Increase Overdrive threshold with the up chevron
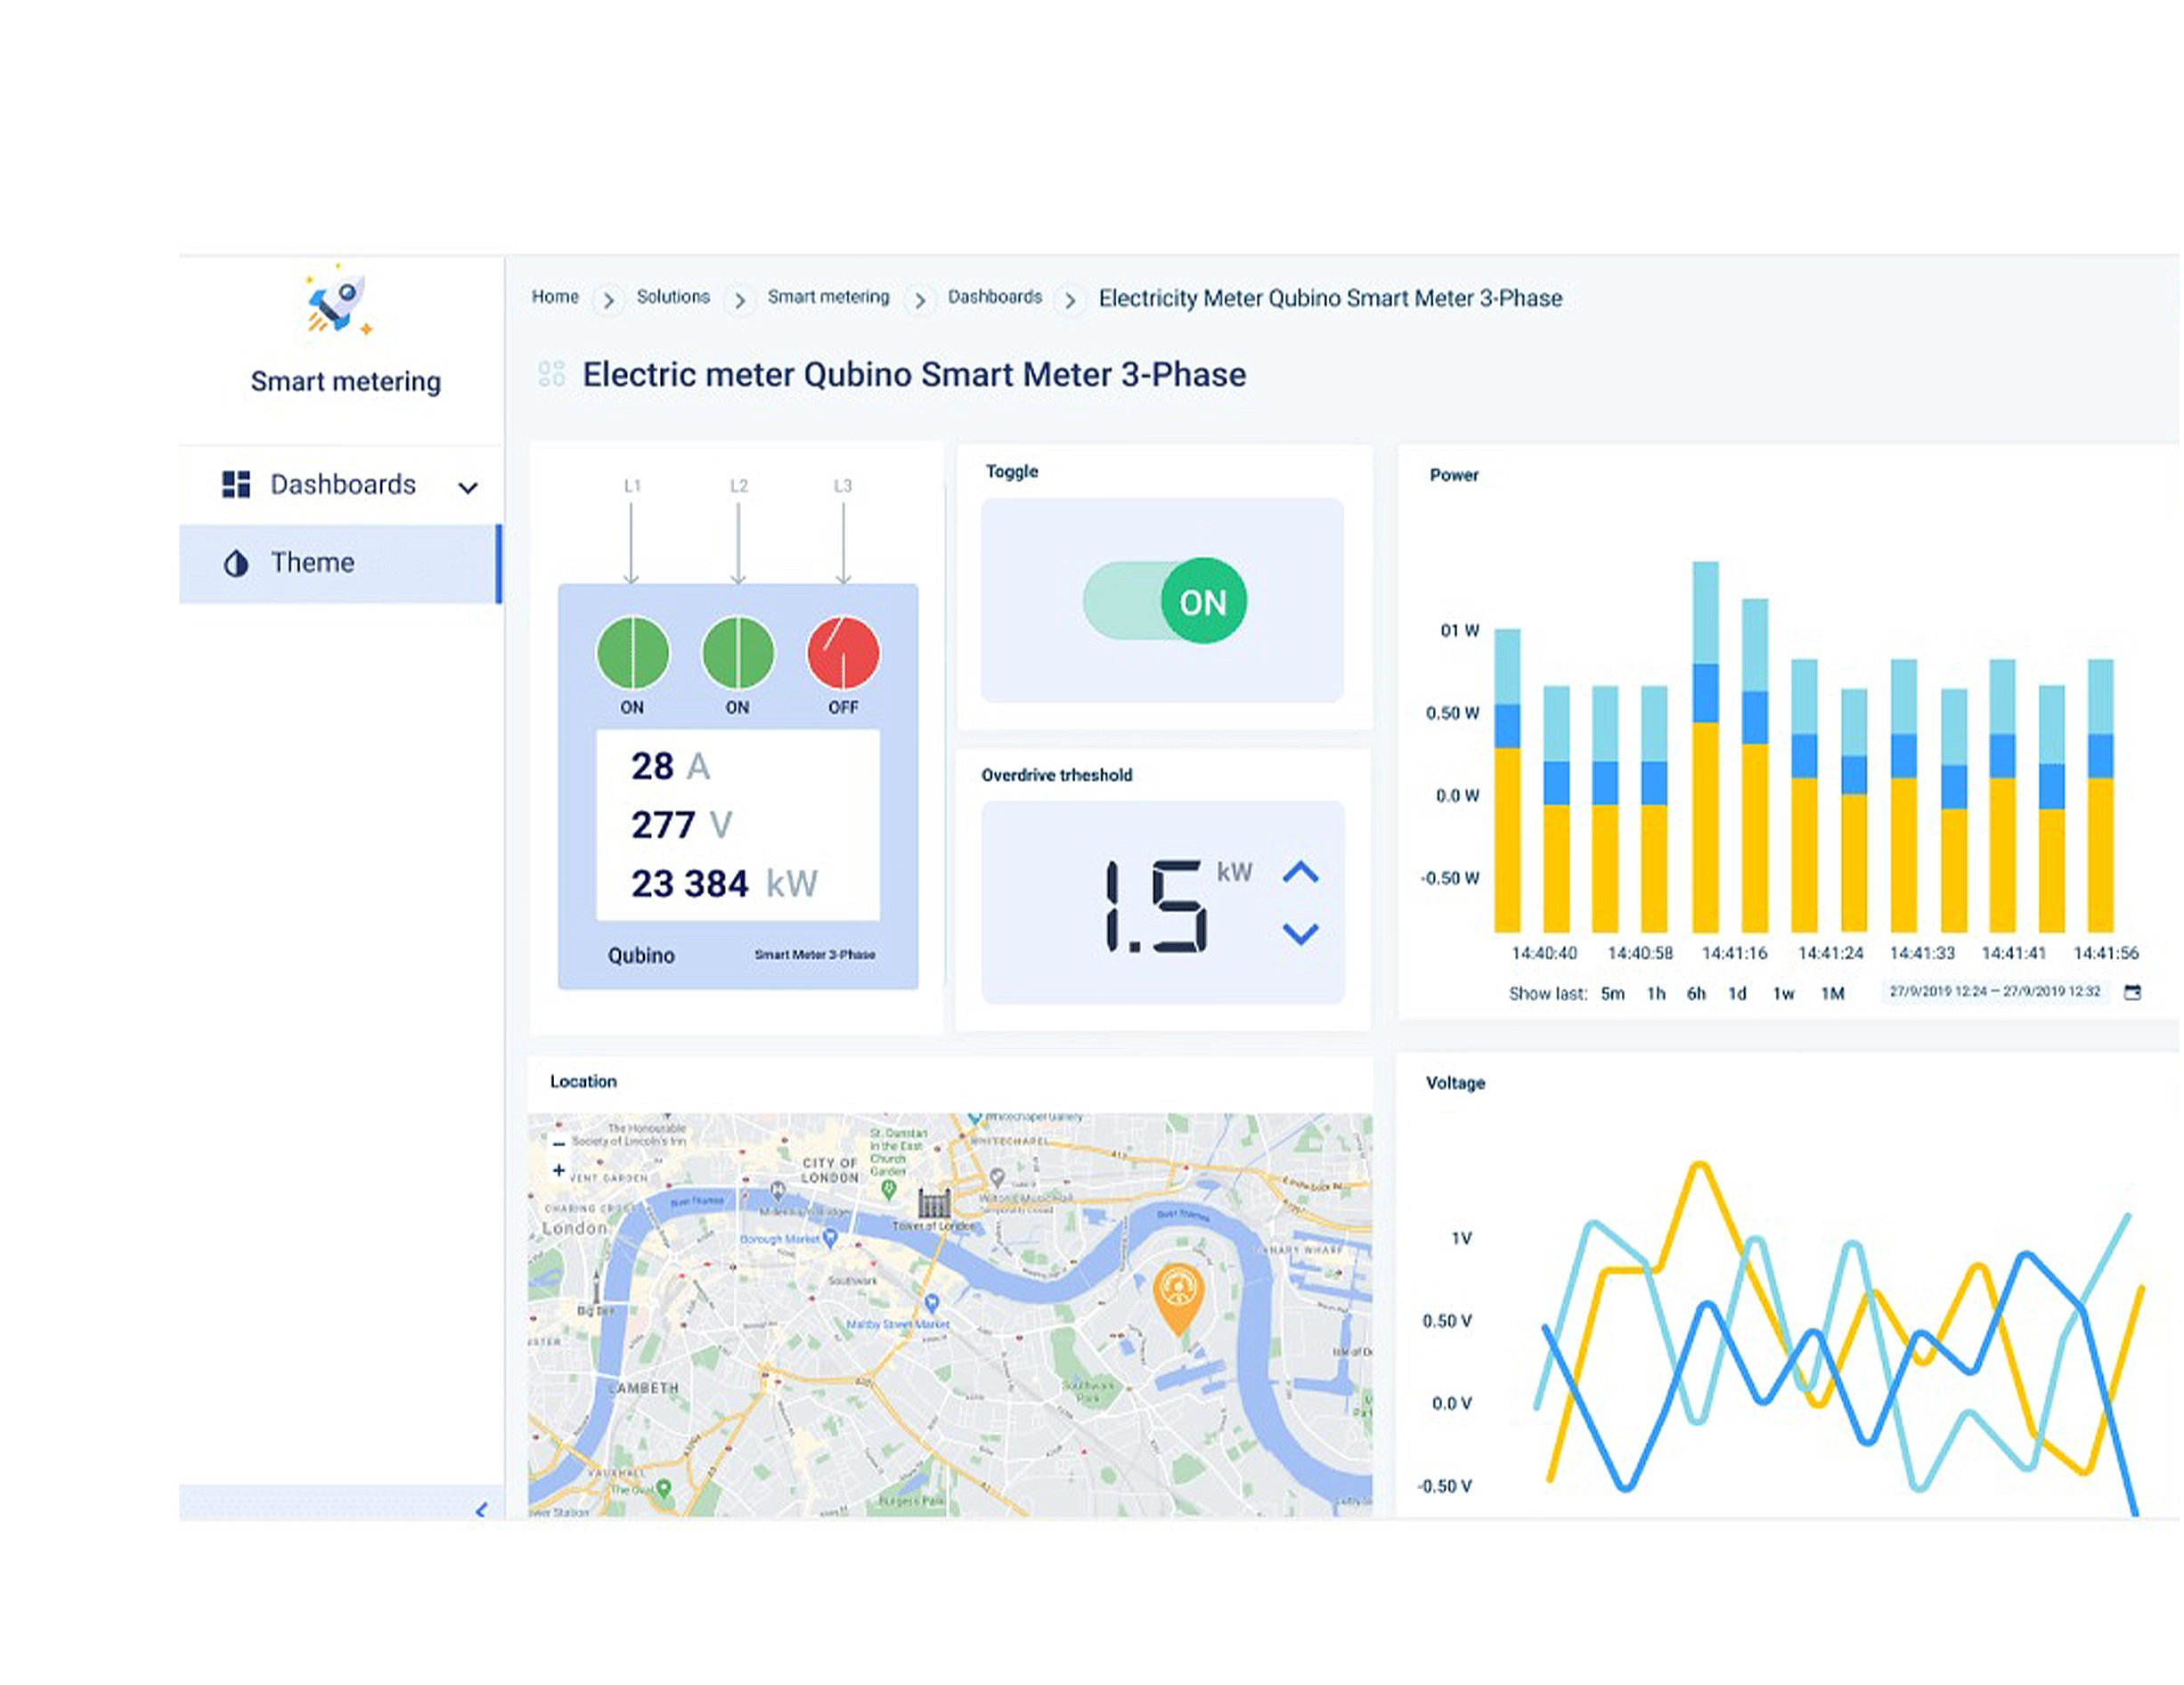 coord(1302,870)
